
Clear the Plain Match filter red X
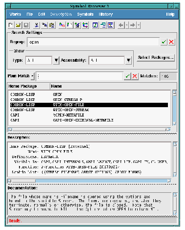(135, 76)
